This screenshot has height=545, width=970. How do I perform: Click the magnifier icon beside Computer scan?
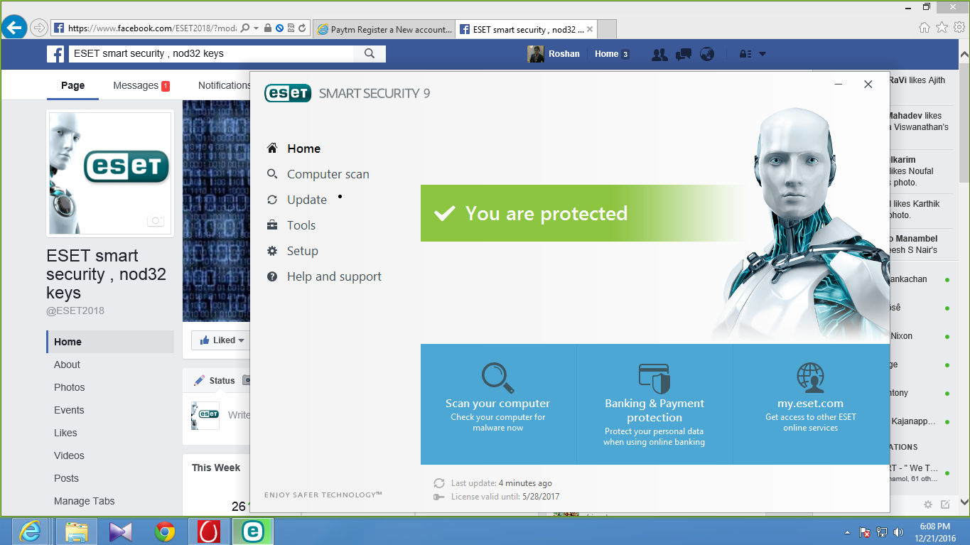[x=272, y=174]
